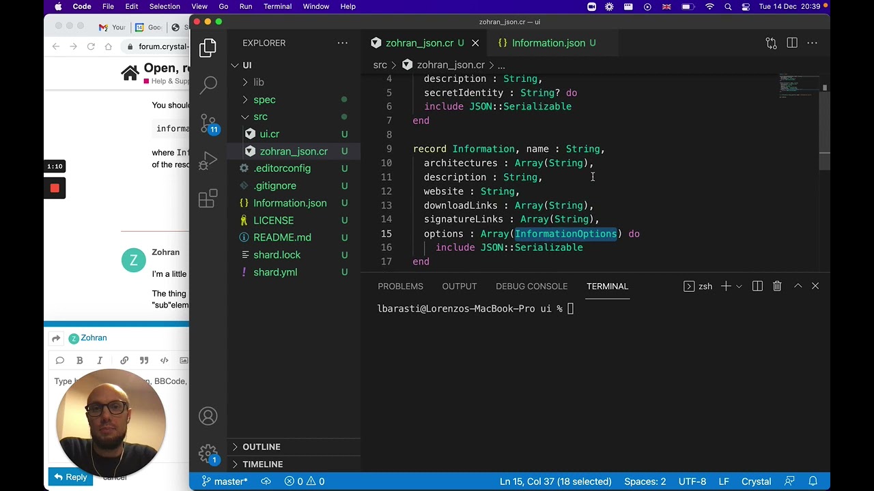
Task: Open Control Centre in the macOS menu bar
Action: 745,6
